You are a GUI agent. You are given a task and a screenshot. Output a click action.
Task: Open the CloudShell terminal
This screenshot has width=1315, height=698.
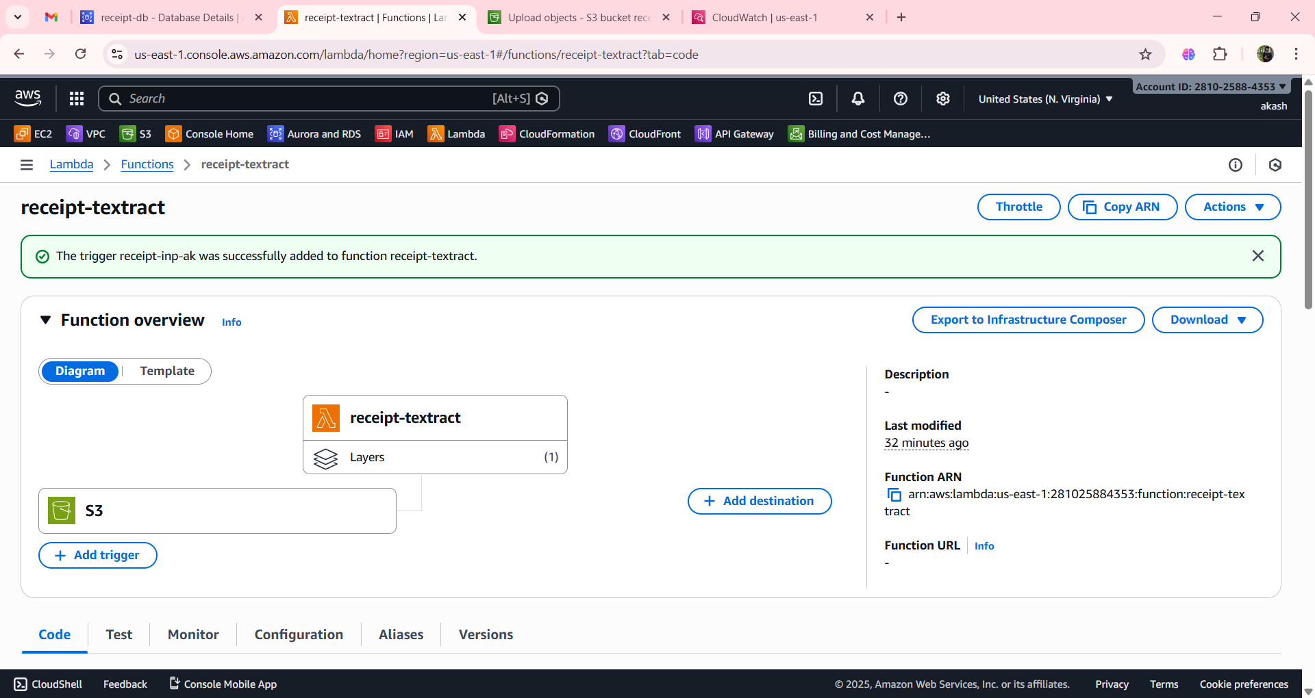[x=47, y=684]
